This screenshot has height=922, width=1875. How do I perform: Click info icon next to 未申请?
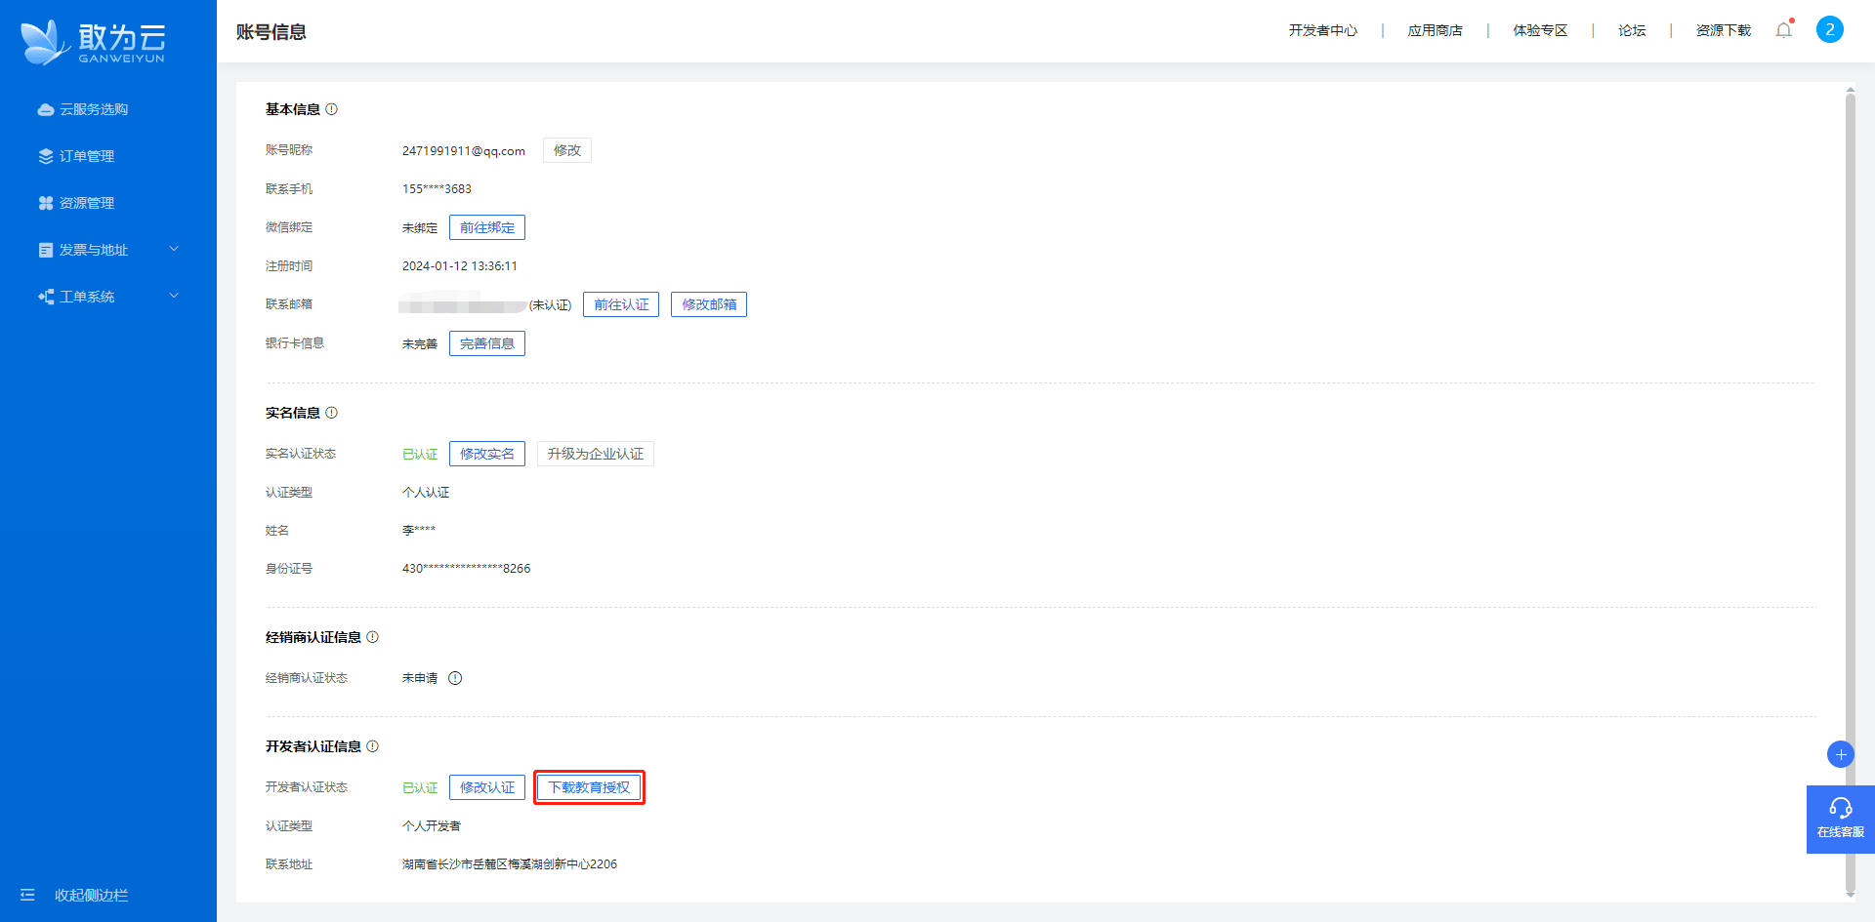[455, 678]
